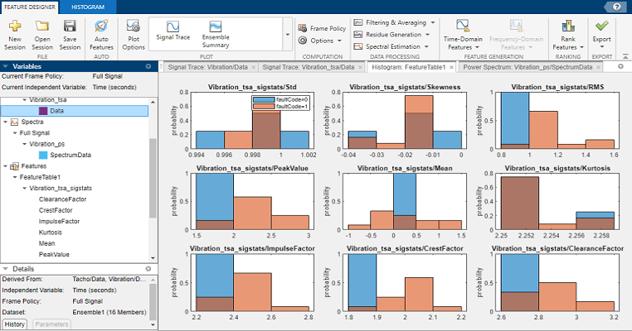Select PeakValue feature in tree
Screen dimensions: 632x331
pyautogui.click(x=54, y=255)
